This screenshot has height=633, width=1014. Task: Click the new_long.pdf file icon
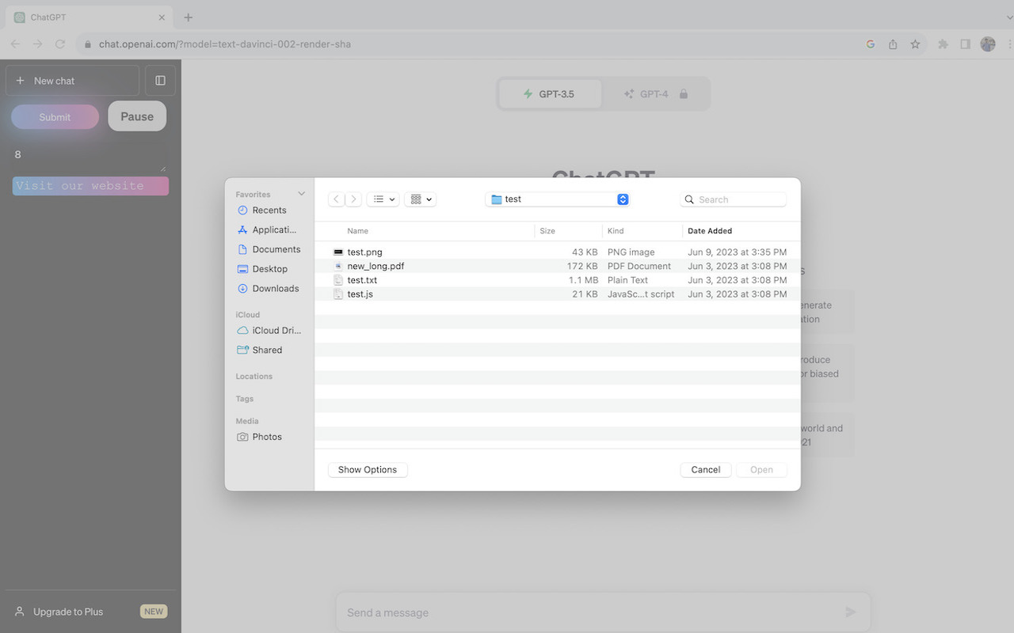point(338,266)
